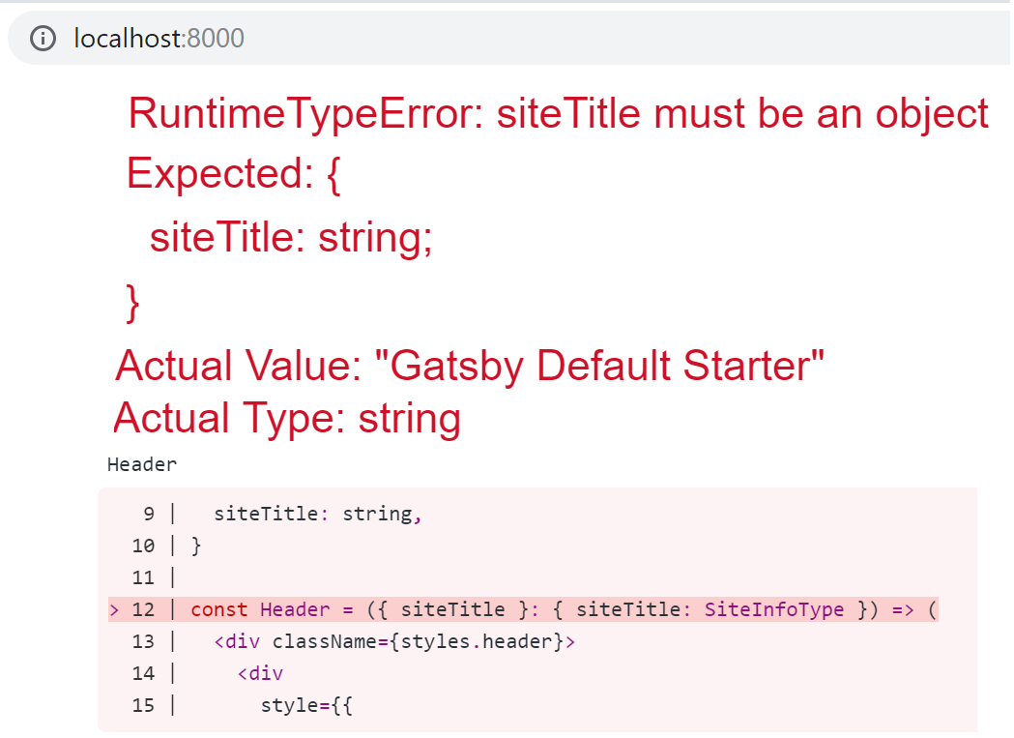
Task: Click the RuntimeTypeError heading text
Action: tap(559, 113)
